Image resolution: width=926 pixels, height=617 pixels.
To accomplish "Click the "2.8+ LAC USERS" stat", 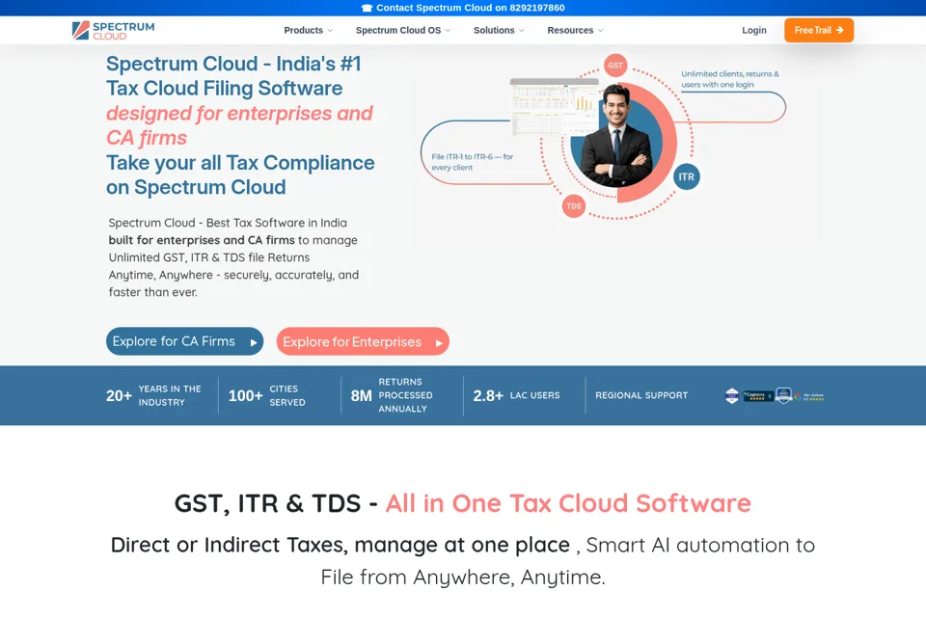I will click(x=516, y=395).
